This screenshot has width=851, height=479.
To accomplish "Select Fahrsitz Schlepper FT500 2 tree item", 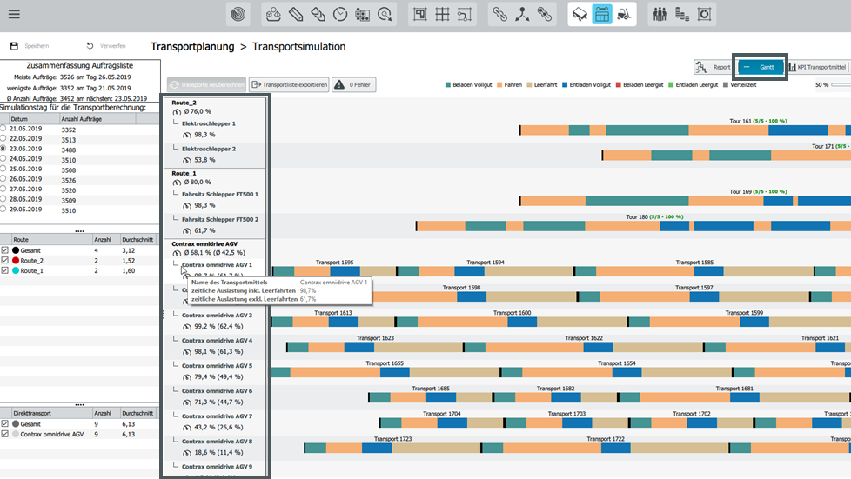I will 220,219.
